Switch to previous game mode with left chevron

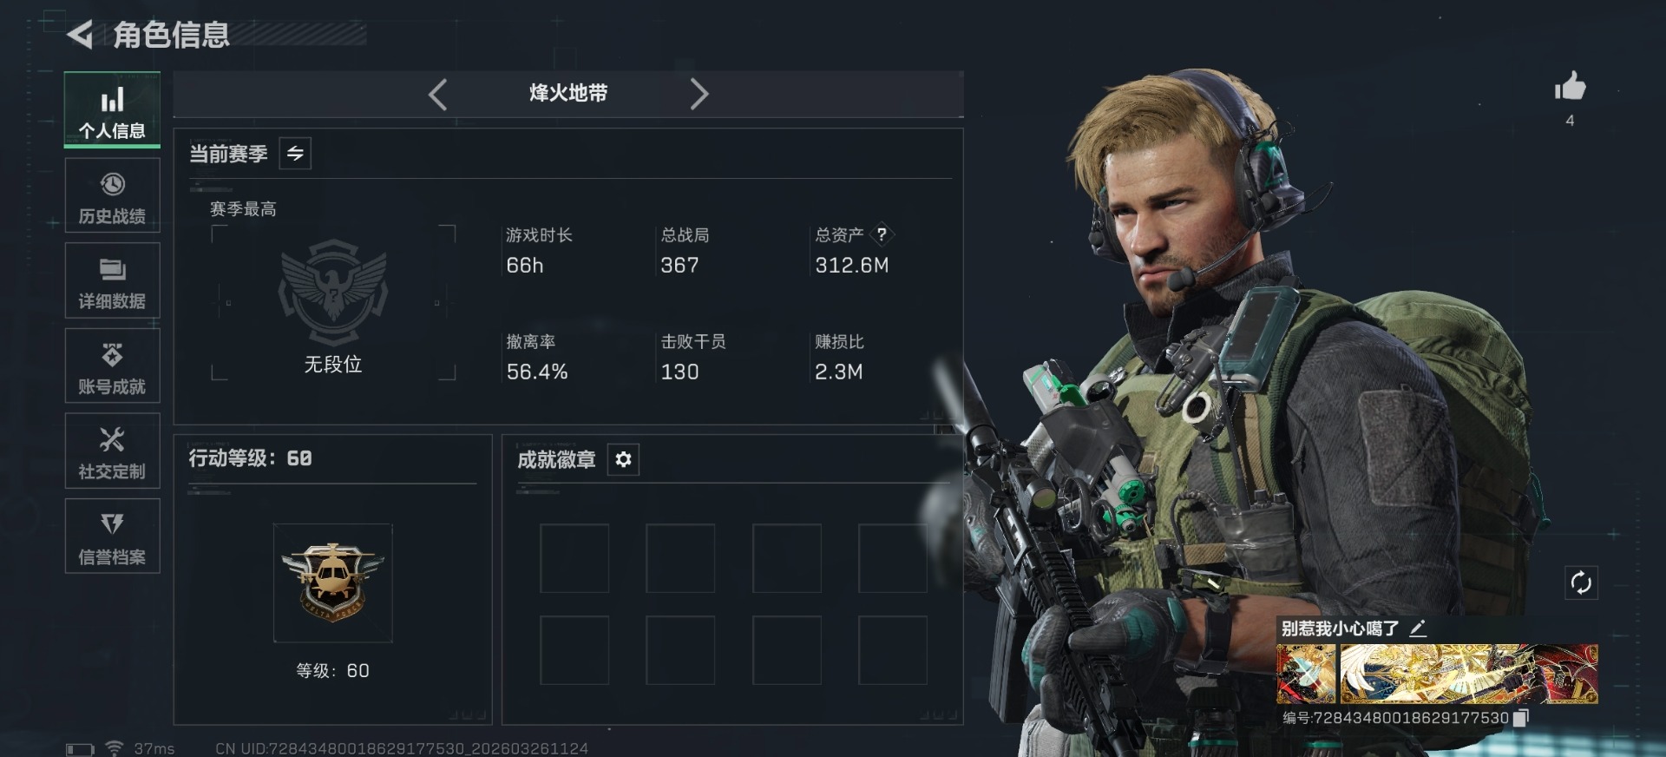(x=438, y=94)
